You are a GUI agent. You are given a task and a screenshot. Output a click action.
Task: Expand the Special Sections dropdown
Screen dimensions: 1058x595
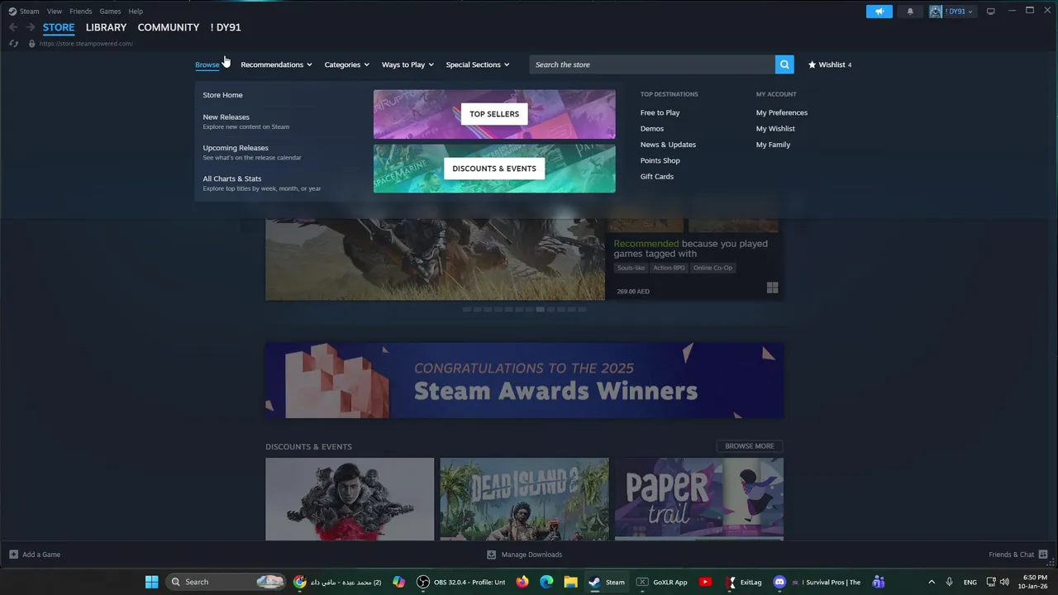478,64
